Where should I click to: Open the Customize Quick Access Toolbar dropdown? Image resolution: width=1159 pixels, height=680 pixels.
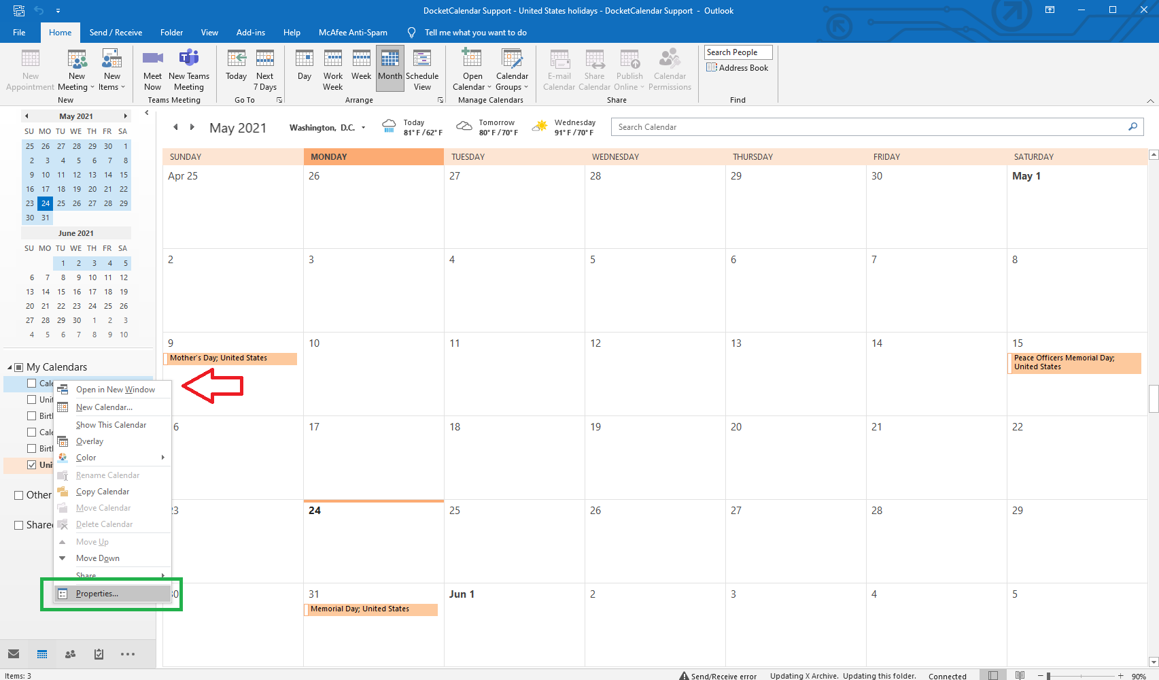point(58,10)
